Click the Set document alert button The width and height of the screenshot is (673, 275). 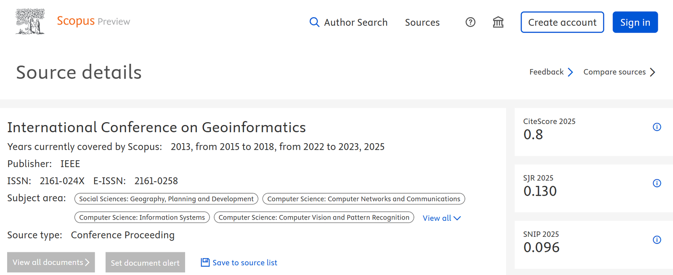[x=145, y=262]
